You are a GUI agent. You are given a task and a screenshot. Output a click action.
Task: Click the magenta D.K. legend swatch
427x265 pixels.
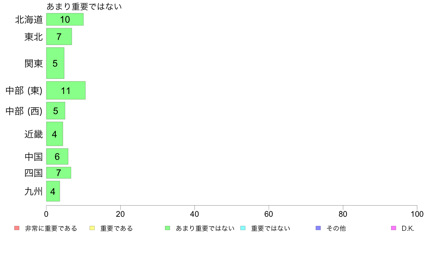[394, 228]
